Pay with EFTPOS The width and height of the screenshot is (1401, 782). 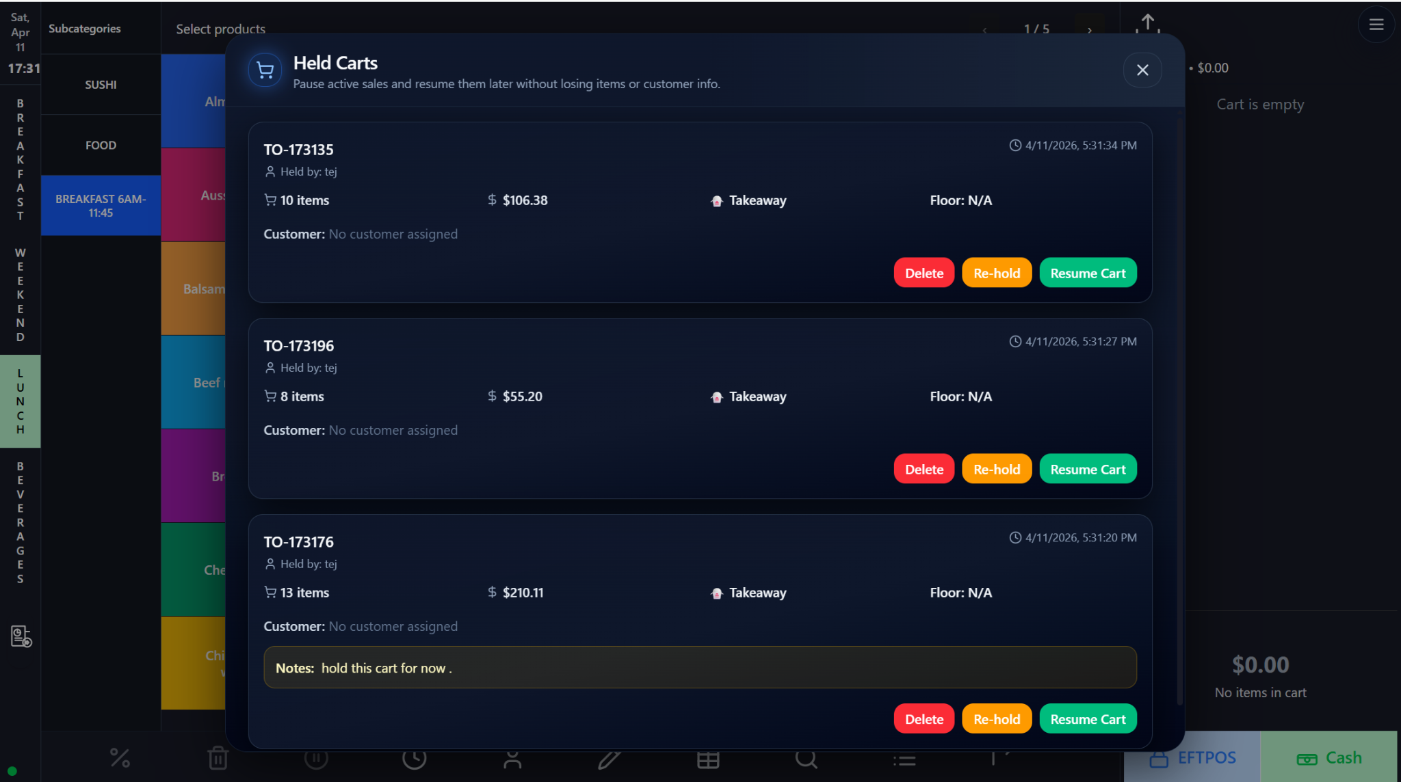pos(1192,757)
